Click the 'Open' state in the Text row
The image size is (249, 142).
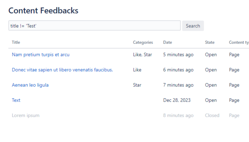(211, 100)
